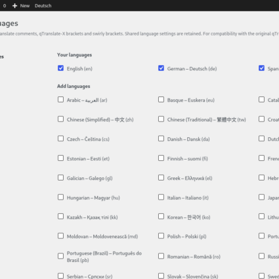Check the Serbian (sr) checkbox
This screenshot has height=279, width=279.
tap(60, 276)
